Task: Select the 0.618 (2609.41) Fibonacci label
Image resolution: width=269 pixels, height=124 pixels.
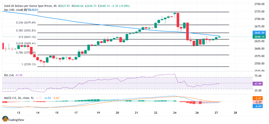Action: tap(26, 44)
